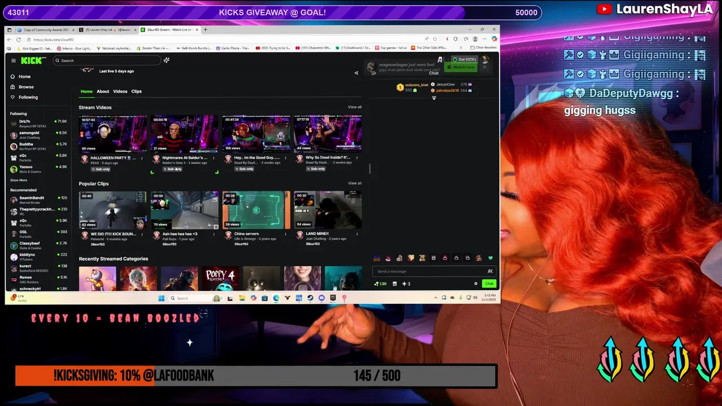This screenshot has width=722, height=406.
Task: Open Ramee in Recommended list
Action: click(x=38, y=279)
